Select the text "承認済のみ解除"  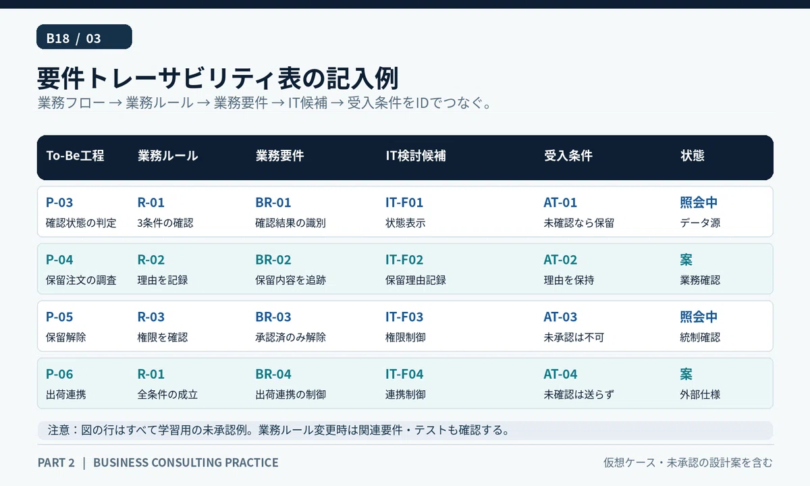click(x=291, y=337)
